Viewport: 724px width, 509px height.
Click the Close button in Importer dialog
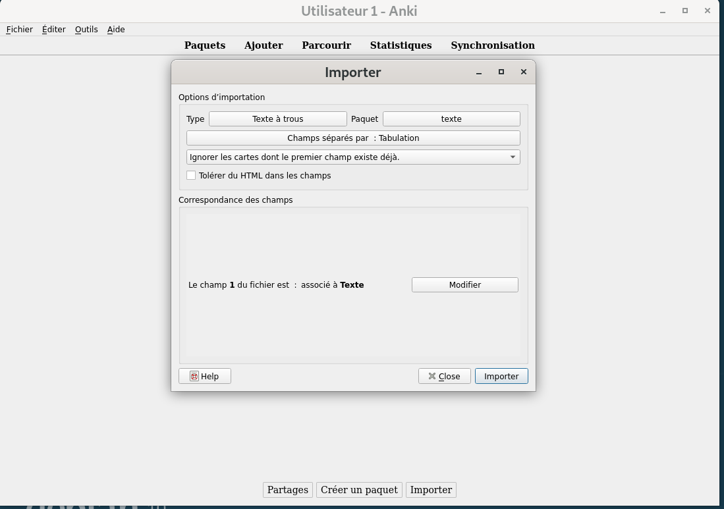click(x=444, y=376)
